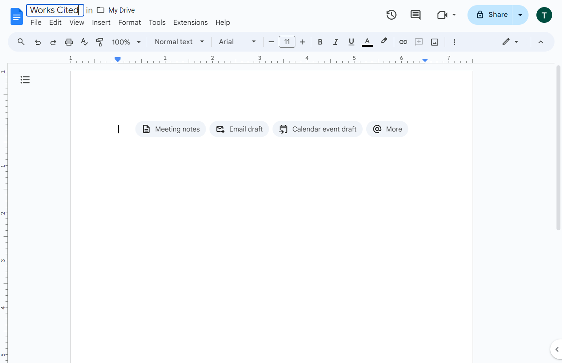Expand the zoom 100% dropdown
Image resolution: width=562 pixels, height=363 pixels.
point(126,42)
